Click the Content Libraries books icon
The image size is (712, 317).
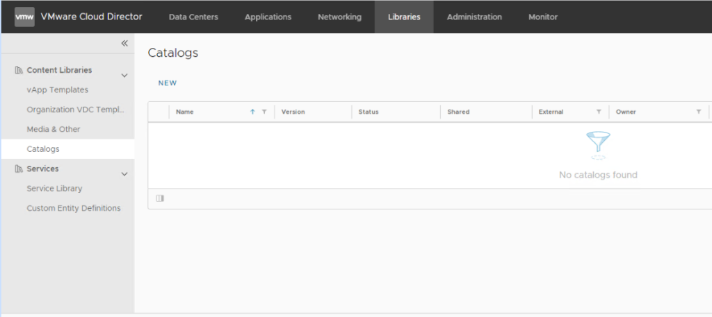pyautogui.click(x=19, y=70)
